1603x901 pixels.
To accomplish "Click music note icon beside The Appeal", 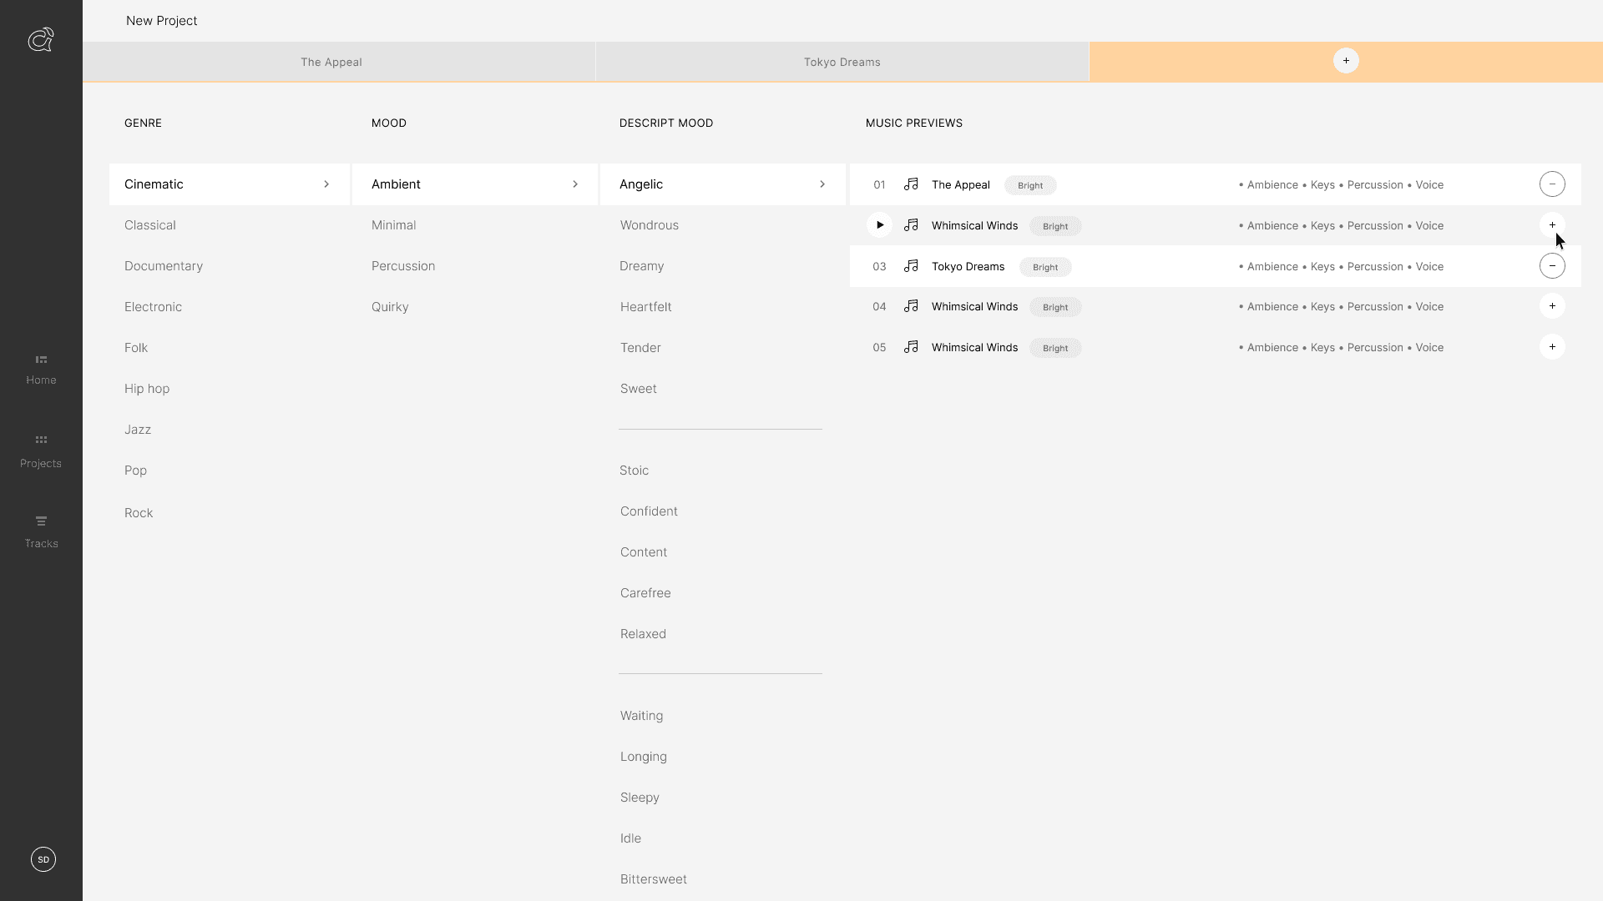I will tap(911, 184).
